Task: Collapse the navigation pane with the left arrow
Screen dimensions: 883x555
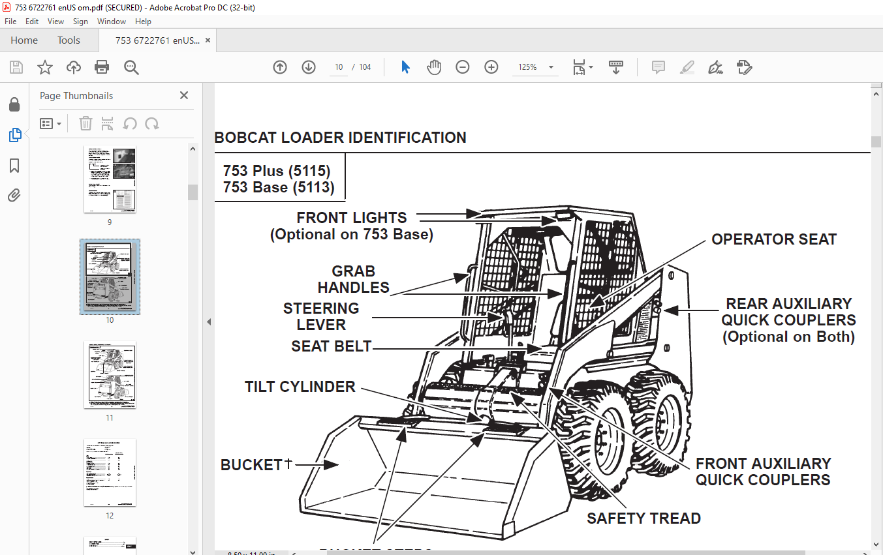Action: (209, 322)
